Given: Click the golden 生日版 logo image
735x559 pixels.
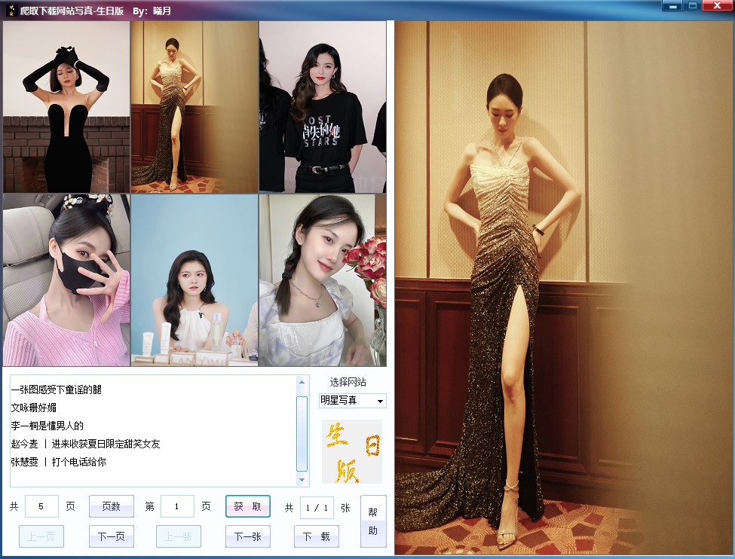Looking at the screenshot, I should [x=351, y=451].
